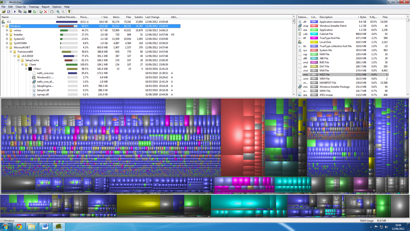Click the .msp red color swatch
Screen dimensions: 410x231
tap(314, 26)
